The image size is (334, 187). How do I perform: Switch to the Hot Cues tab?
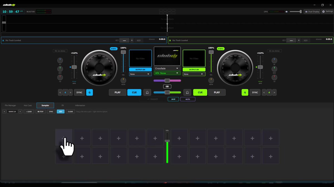tap(28, 106)
